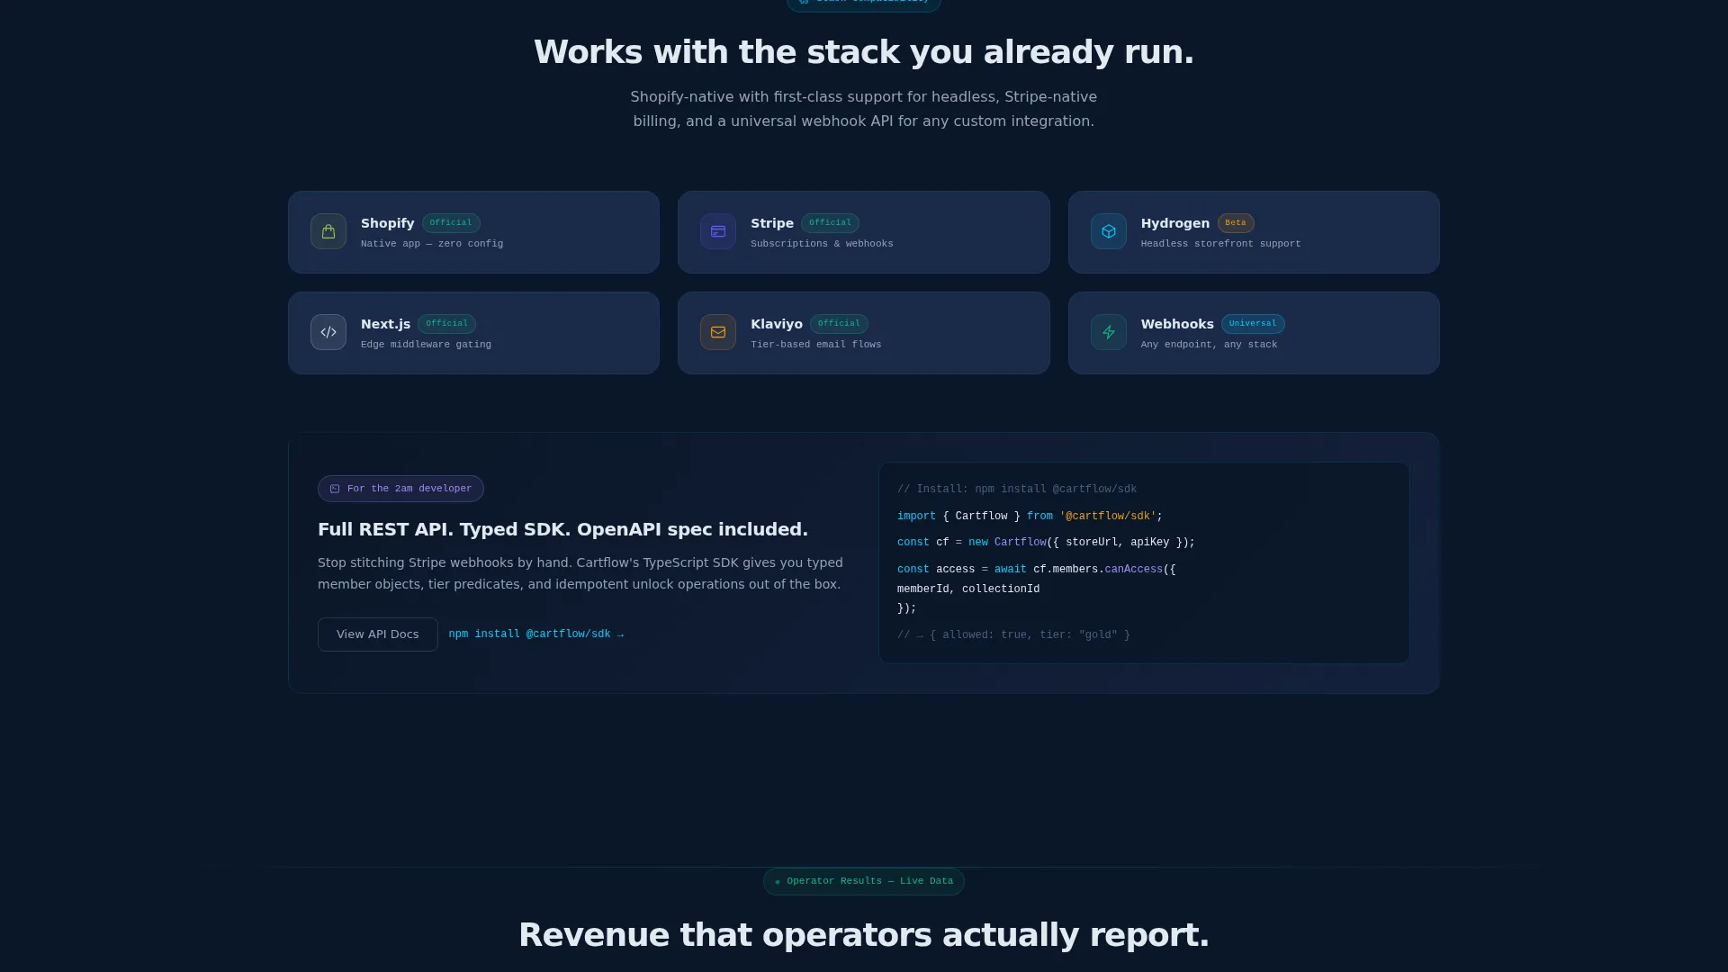Click the 'memberId, collectionId' code line
Screen dimensions: 1728x972
(968, 589)
